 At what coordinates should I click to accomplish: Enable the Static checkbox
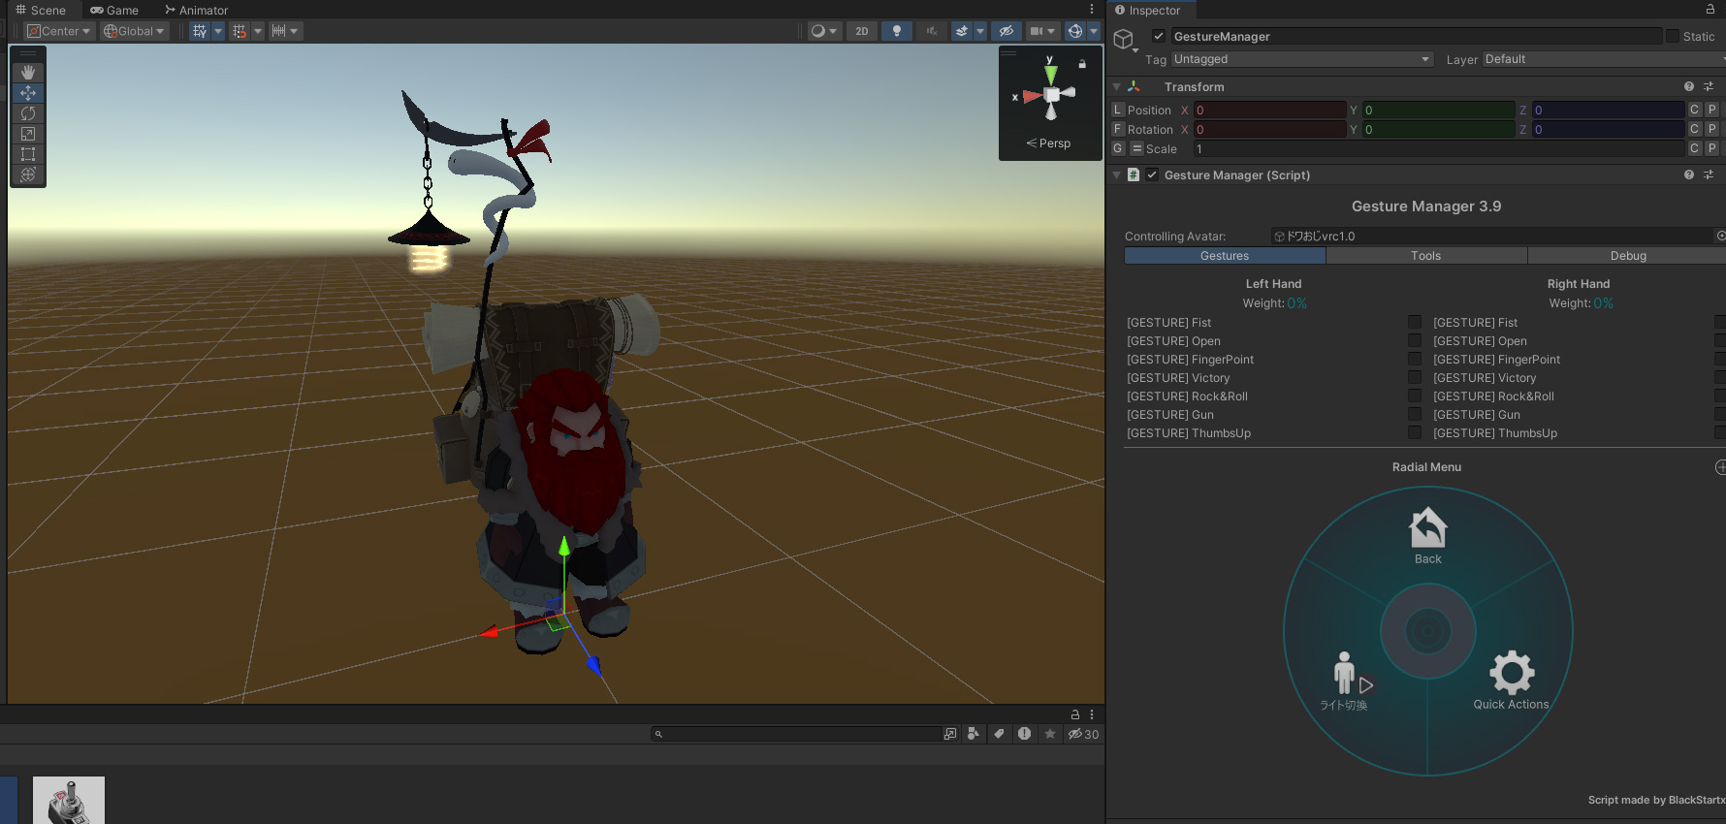pyautogui.click(x=1673, y=36)
